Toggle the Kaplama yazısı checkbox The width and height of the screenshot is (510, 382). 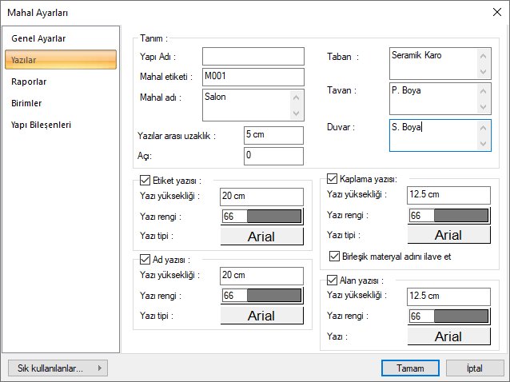click(x=333, y=179)
